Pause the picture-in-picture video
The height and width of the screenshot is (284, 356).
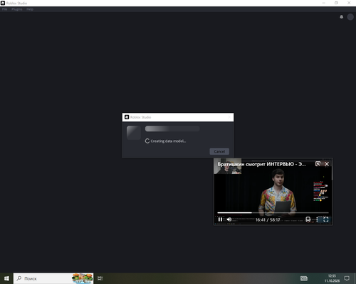[220, 219]
